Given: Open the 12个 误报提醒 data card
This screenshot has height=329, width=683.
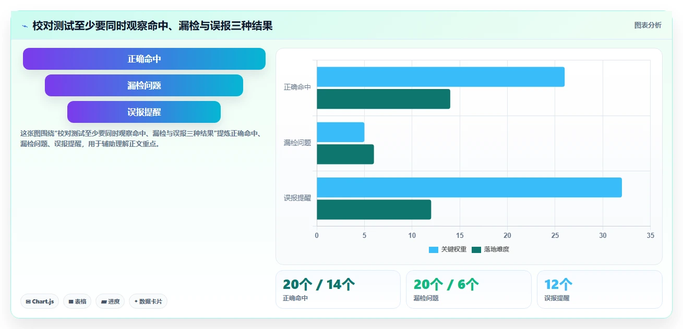Looking at the screenshot, I should point(600,289).
